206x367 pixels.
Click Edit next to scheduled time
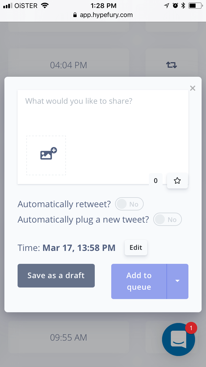(136, 248)
